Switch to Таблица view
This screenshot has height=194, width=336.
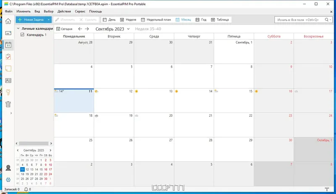(220, 20)
